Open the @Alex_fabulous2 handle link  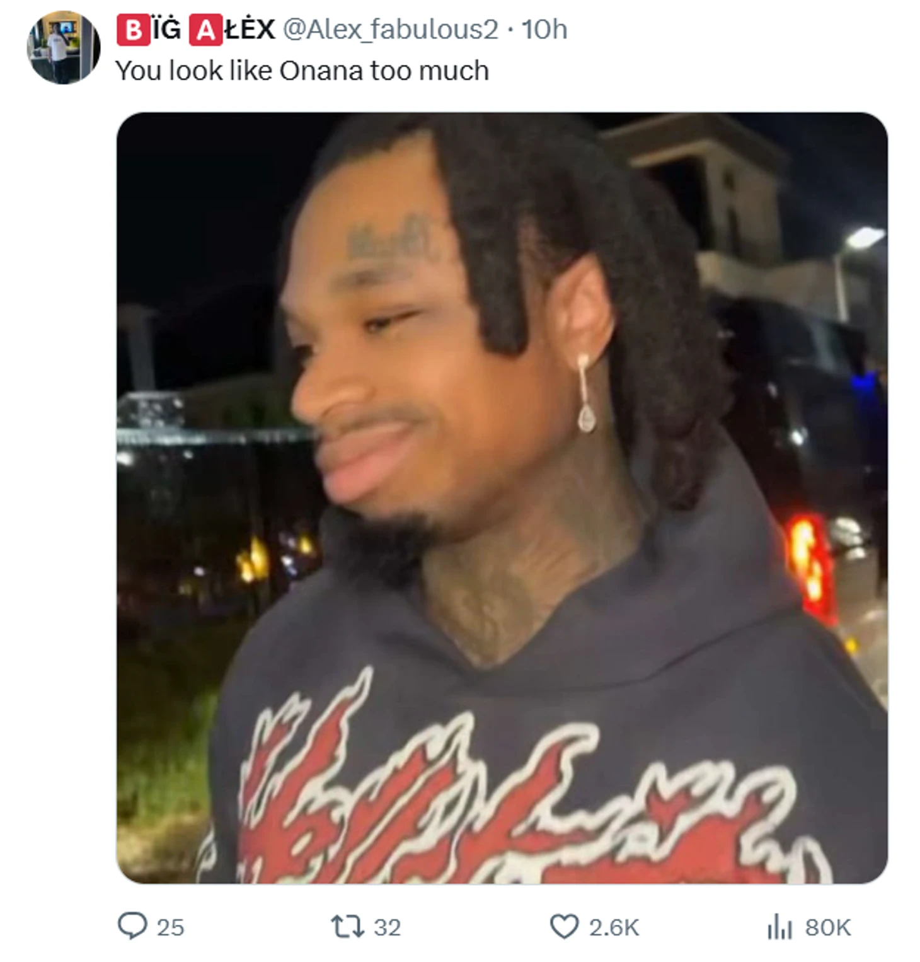click(x=390, y=30)
